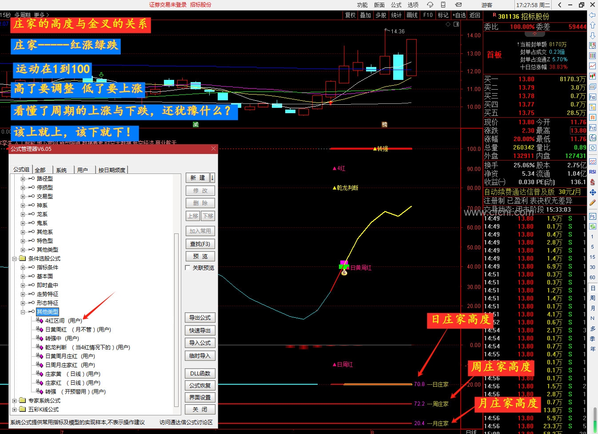Click the up arrow icon in right sidebar
The height and width of the screenshot is (434, 598).
point(592,25)
